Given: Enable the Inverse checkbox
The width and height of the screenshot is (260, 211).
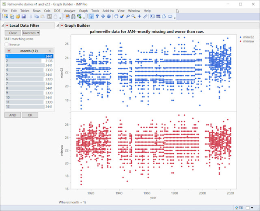Looking at the screenshot, I should pyautogui.click(x=6, y=44).
